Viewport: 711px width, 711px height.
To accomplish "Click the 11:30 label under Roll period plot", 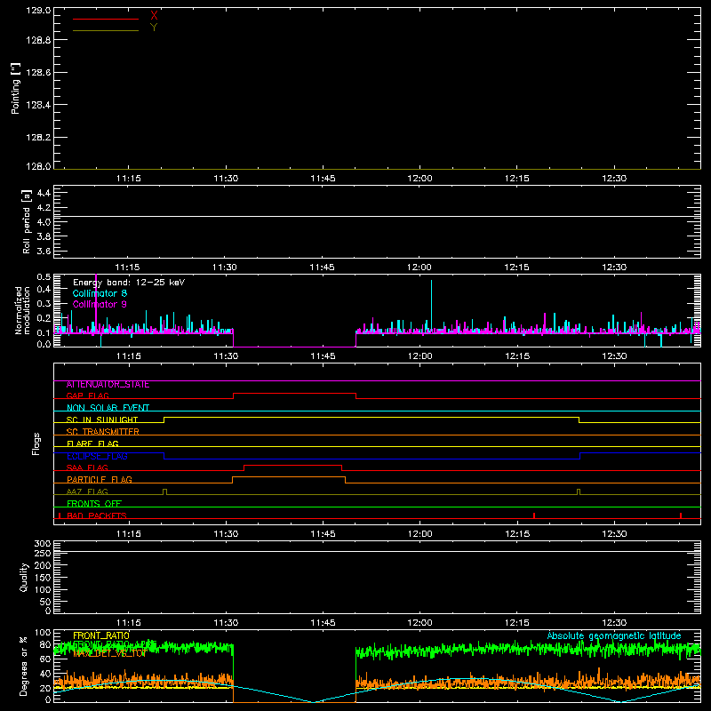I will pos(225,268).
